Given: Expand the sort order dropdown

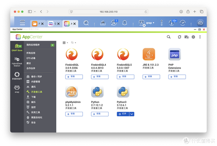Looking at the screenshot, I should click(73, 43).
